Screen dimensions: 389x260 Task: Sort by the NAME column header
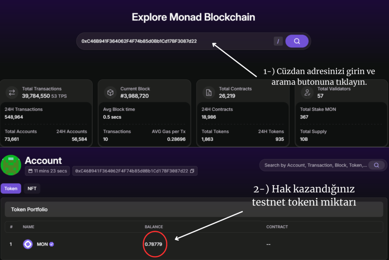coord(28,227)
